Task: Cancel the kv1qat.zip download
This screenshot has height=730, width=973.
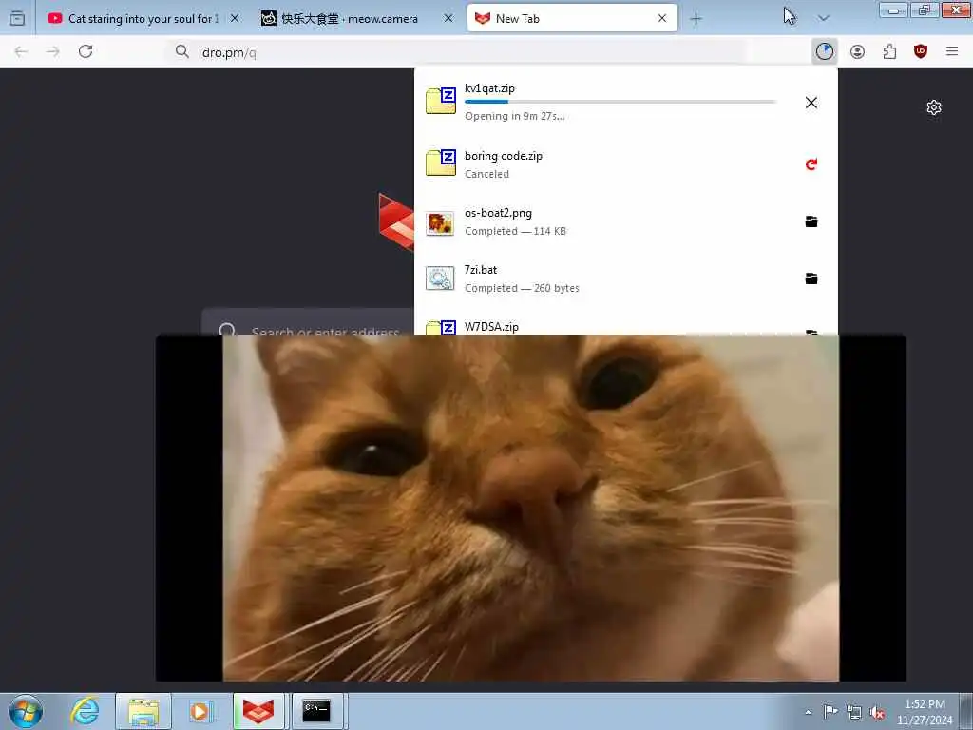Action: click(811, 103)
